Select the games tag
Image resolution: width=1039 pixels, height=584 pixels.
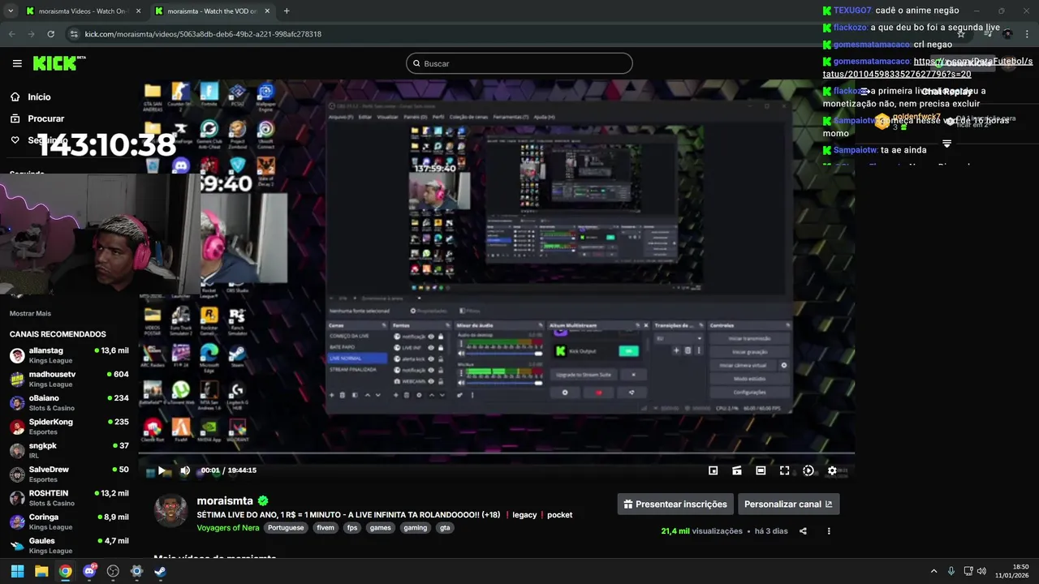[x=380, y=527]
